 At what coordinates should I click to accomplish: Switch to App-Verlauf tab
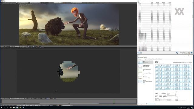pos(147,59)
